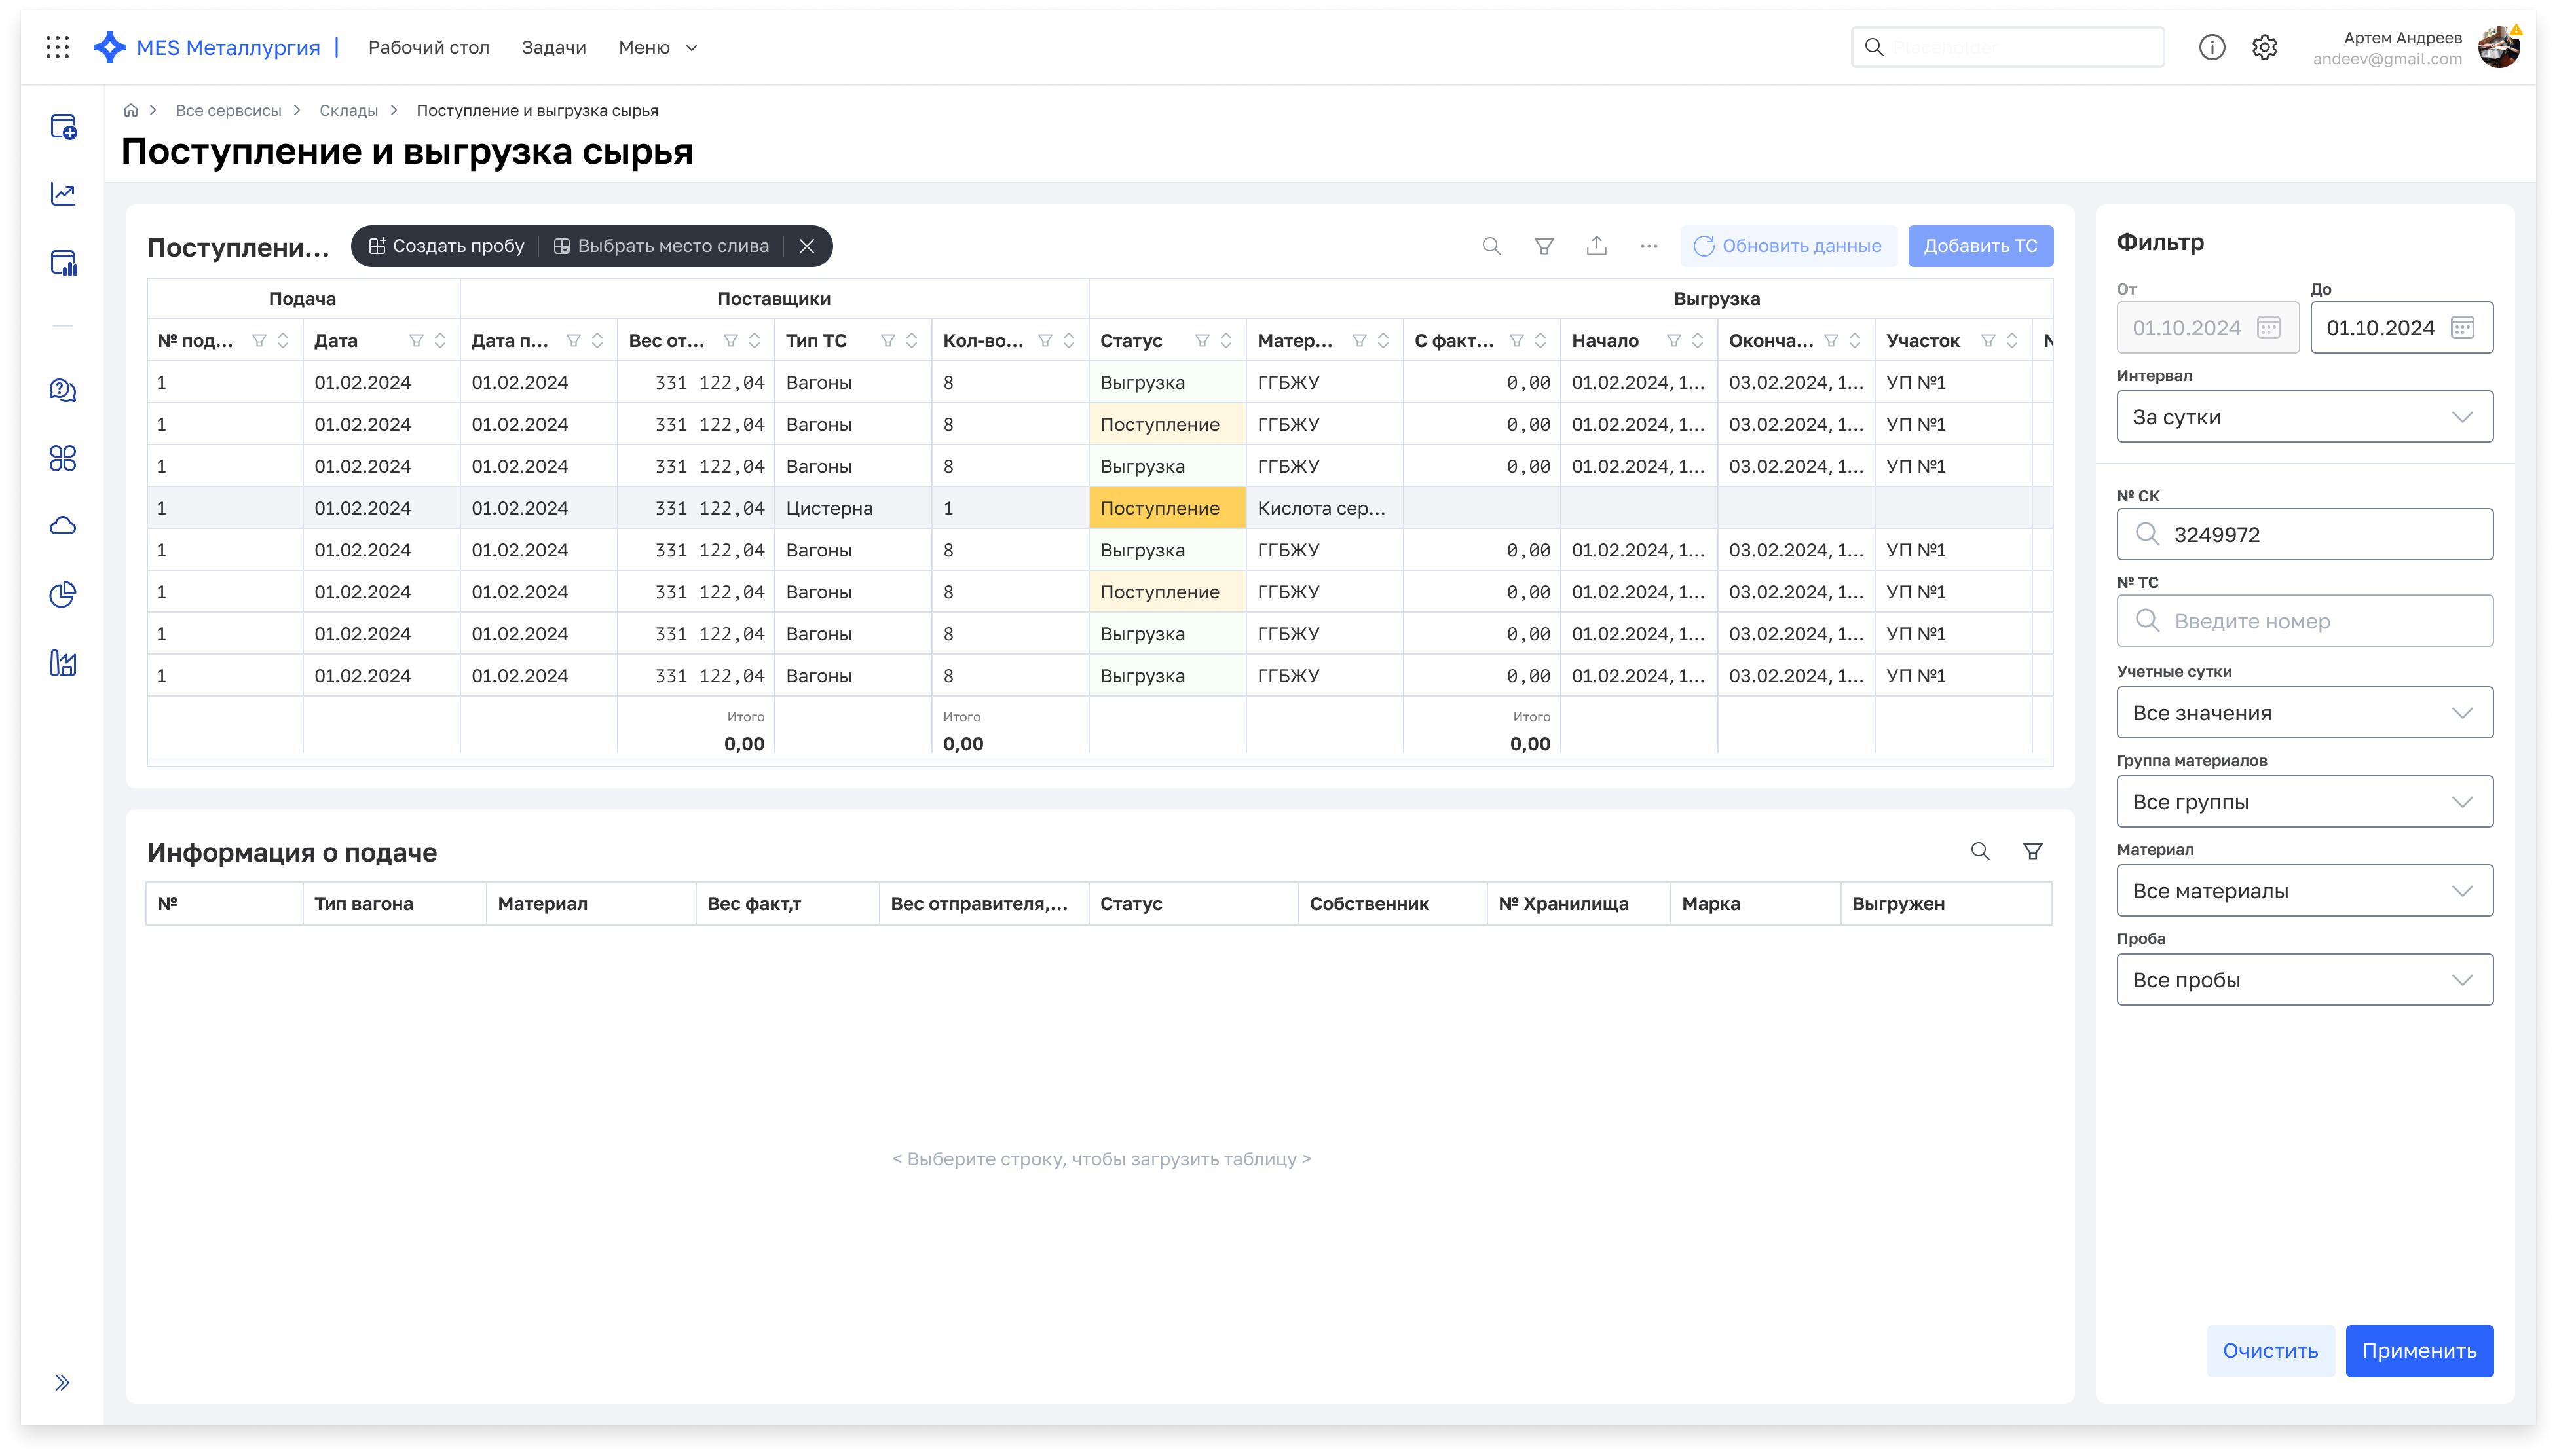Click Выбрать место слива button
This screenshot has height=1456, width=2557.
(x=660, y=246)
